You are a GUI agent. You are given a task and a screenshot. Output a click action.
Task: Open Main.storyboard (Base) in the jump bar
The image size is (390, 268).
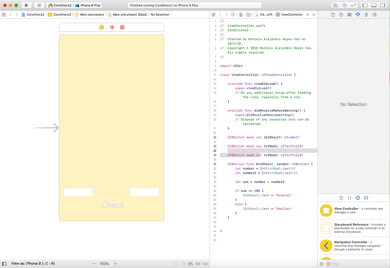click(128, 15)
